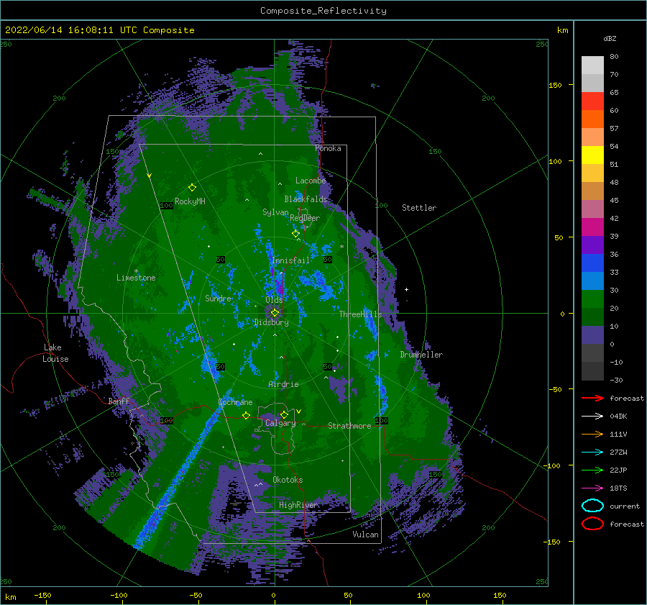Click the purple-violet swatch above 36 label

[x=592, y=245]
